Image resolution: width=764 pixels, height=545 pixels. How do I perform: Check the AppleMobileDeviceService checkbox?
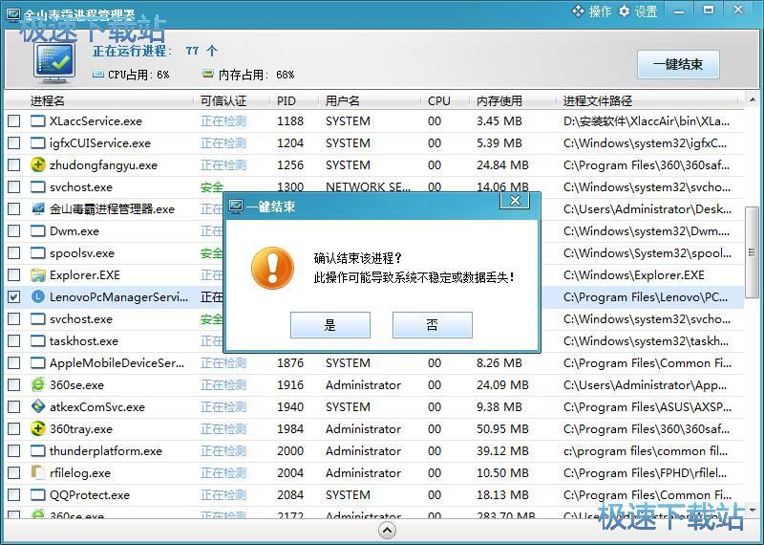point(14,362)
